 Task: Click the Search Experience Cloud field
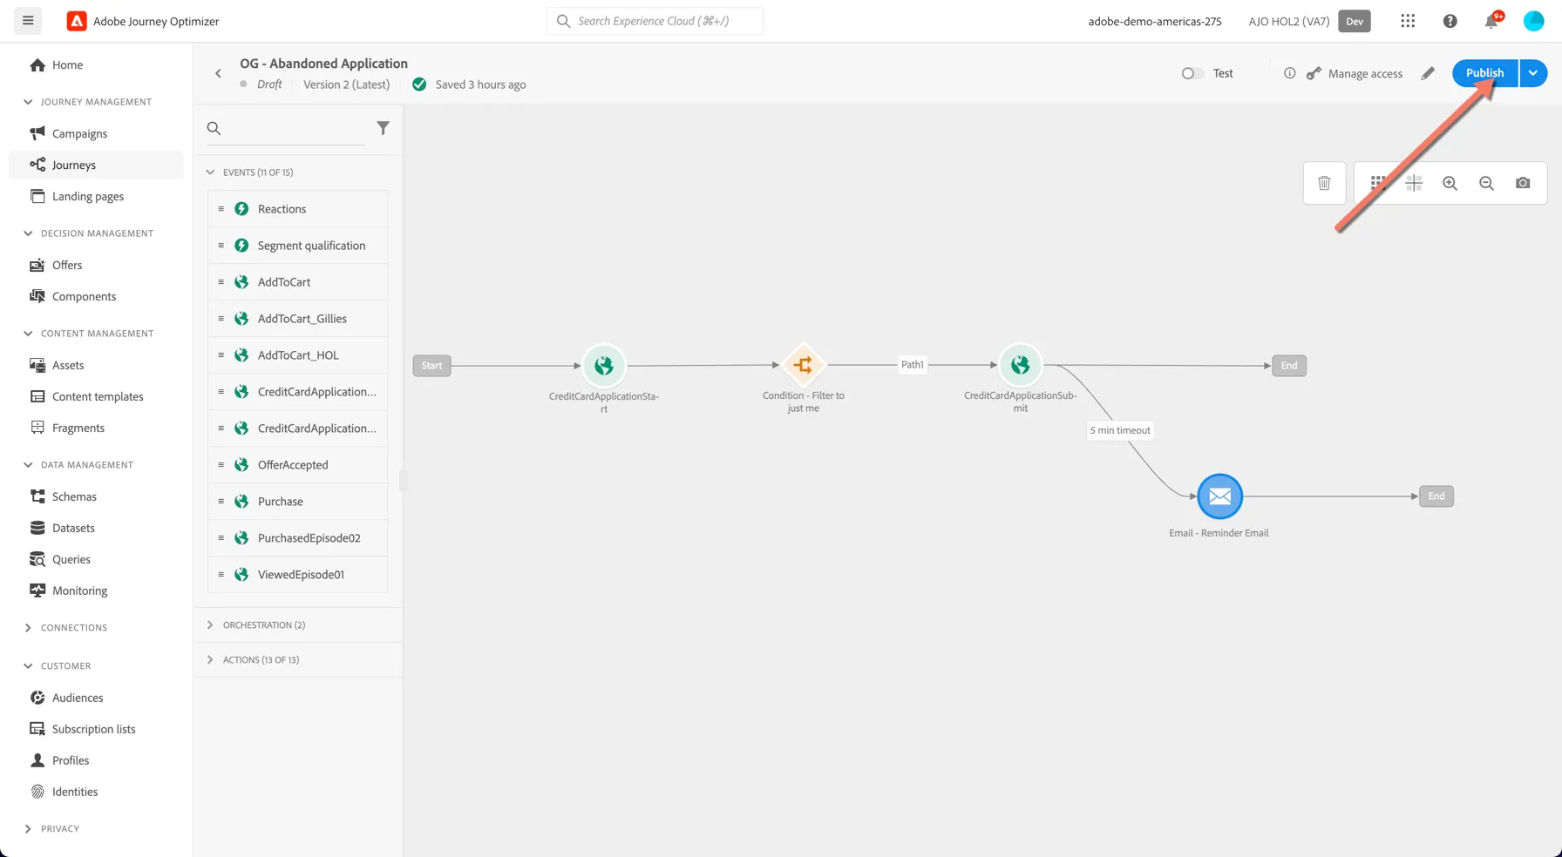coord(655,21)
